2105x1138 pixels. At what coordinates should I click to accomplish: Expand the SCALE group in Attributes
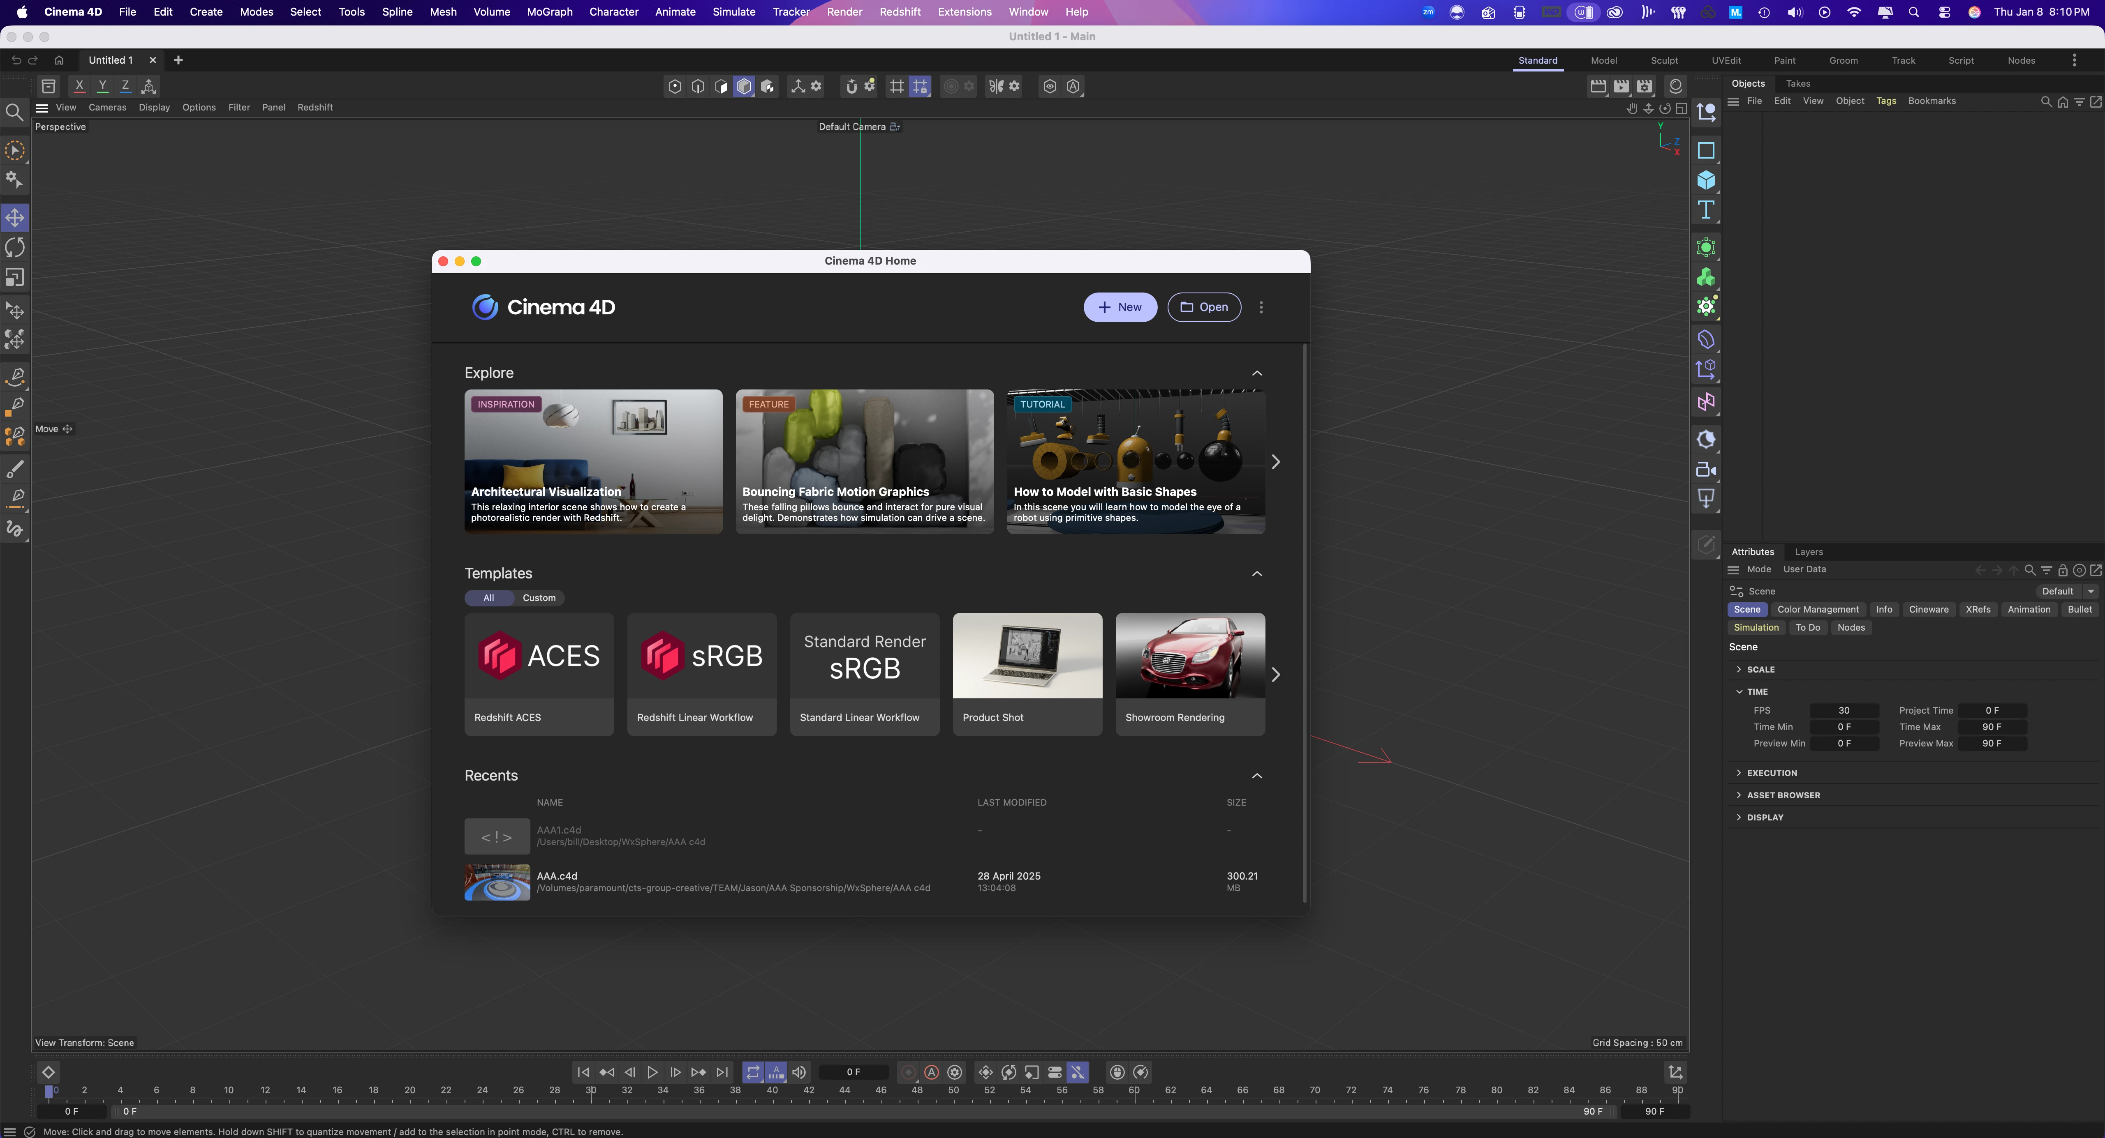(x=1739, y=669)
